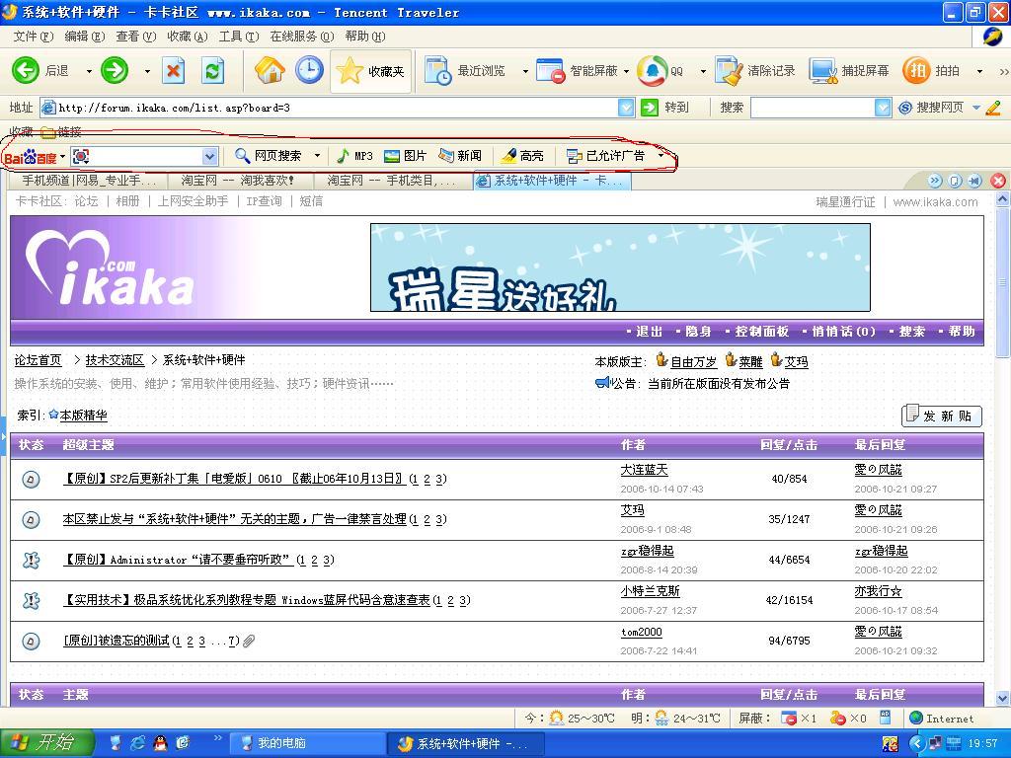Click the ikaka.com logo
1011x758 pixels.
(110, 267)
